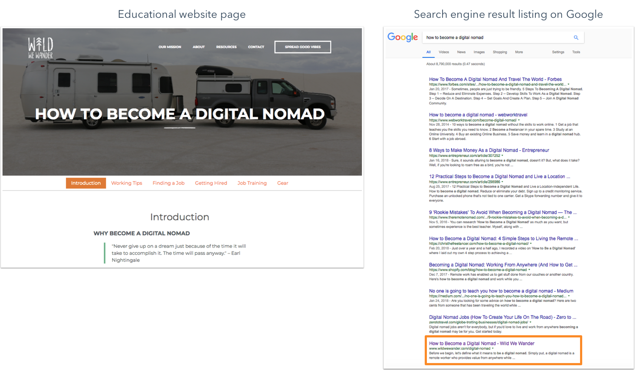Screen dimensions: 636x370
Task: Select the Gear tab
Action: [x=283, y=183]
